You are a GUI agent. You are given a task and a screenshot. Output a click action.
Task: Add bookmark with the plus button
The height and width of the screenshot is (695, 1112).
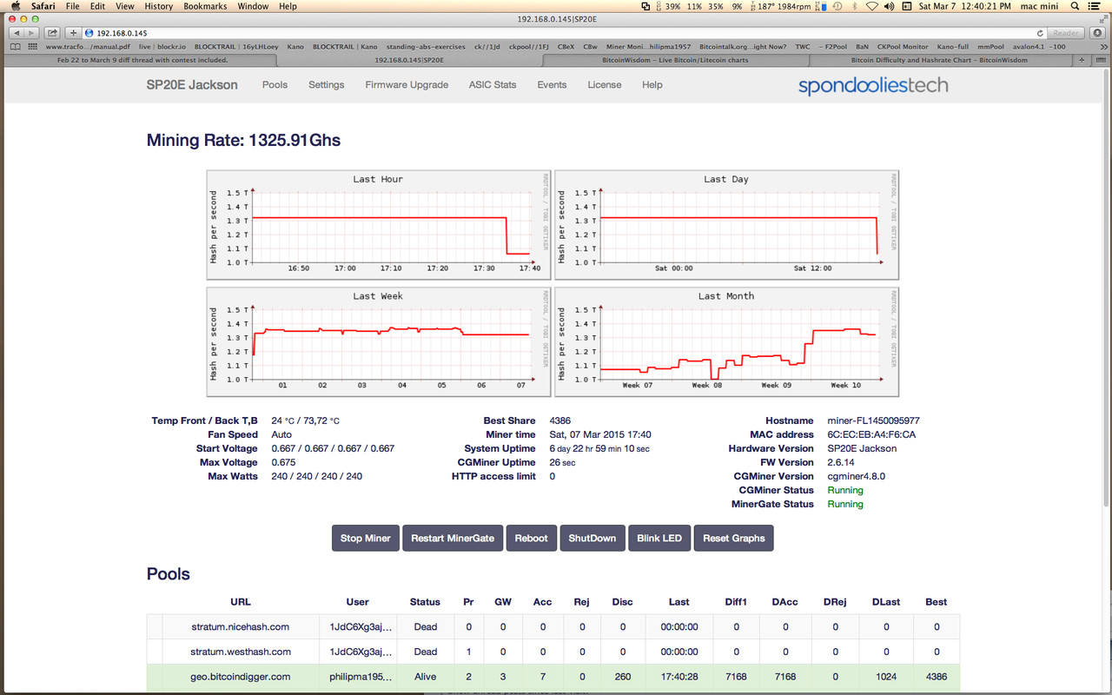click(x=74, y=32)
